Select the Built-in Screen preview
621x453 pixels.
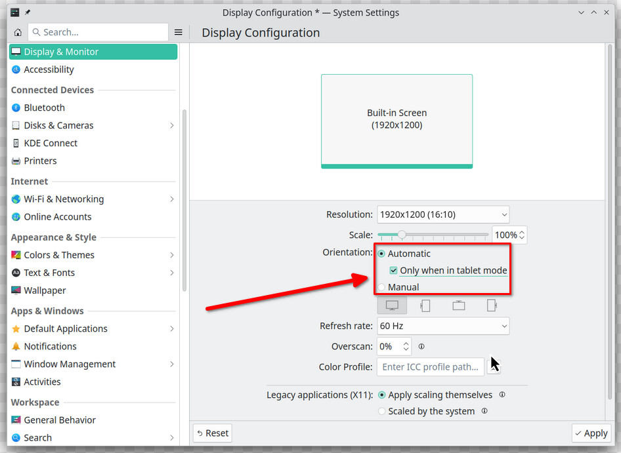tap(397, 121)
